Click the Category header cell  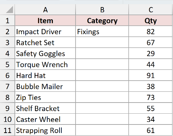pos(102,20)
